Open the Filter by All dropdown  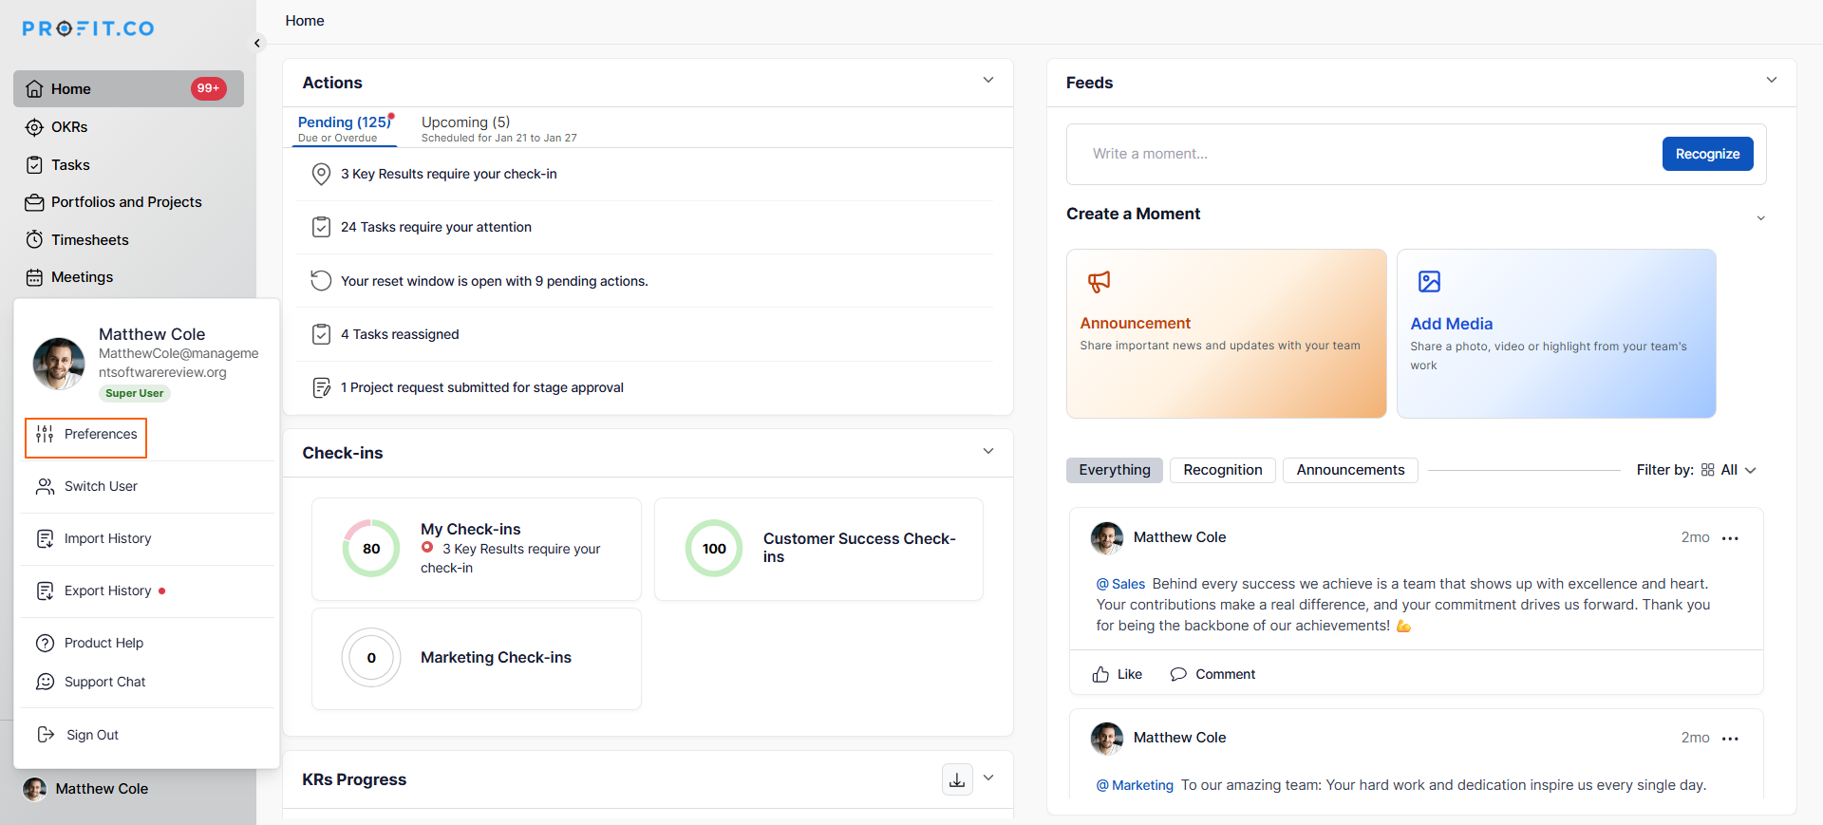point(1730,470)
